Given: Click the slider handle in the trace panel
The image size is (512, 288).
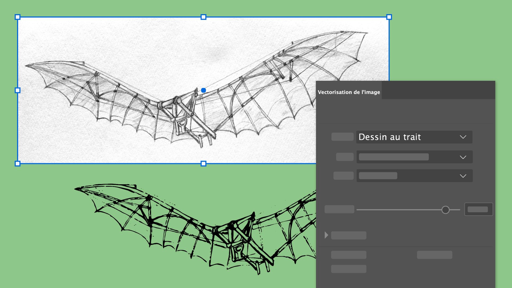Looking at the screenshot, I should (445, 210).
